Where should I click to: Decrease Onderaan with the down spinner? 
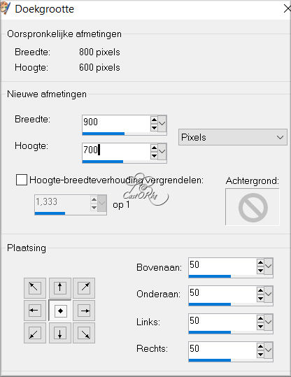260,298
